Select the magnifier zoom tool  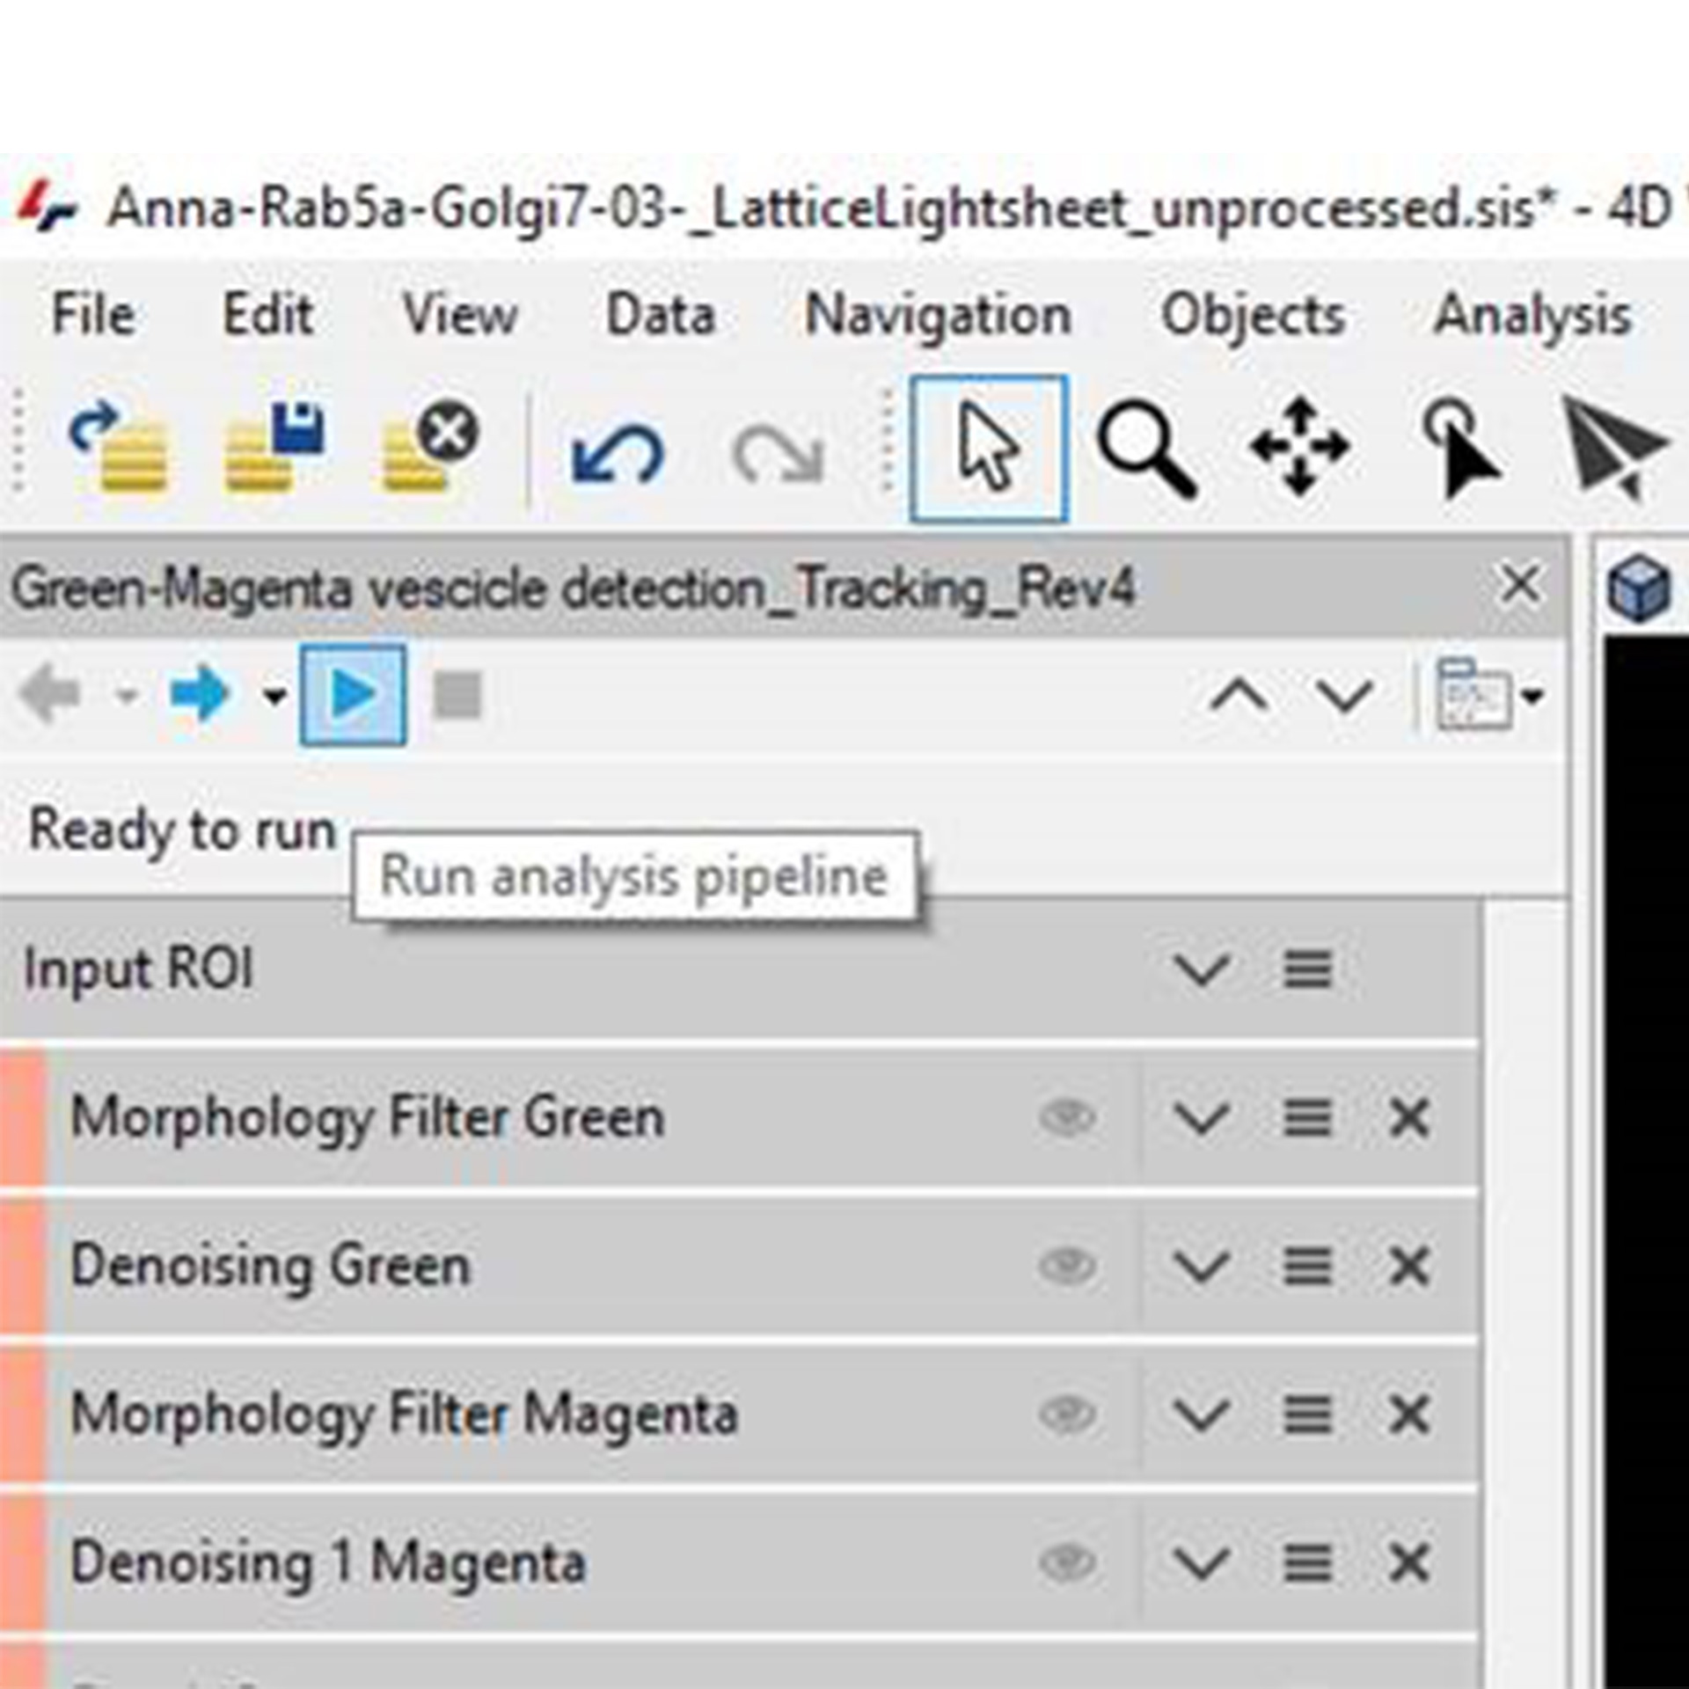(x=1146, y=448)
